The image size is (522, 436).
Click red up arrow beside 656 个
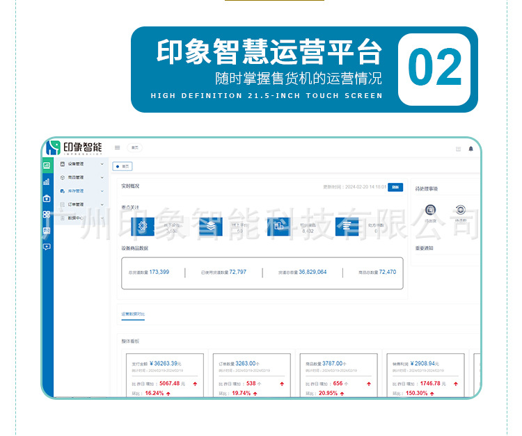tap(369, 384)
